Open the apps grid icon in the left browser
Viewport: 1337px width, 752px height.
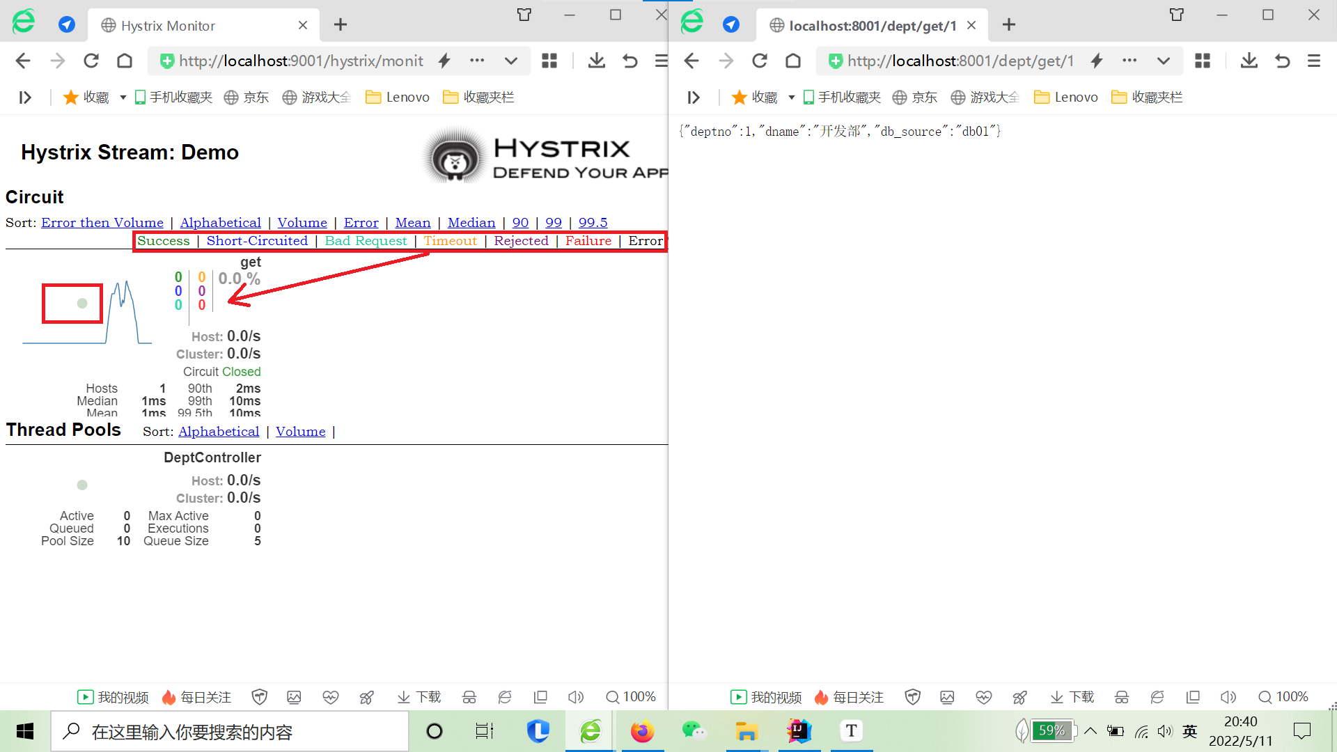(x=549, y=61)
